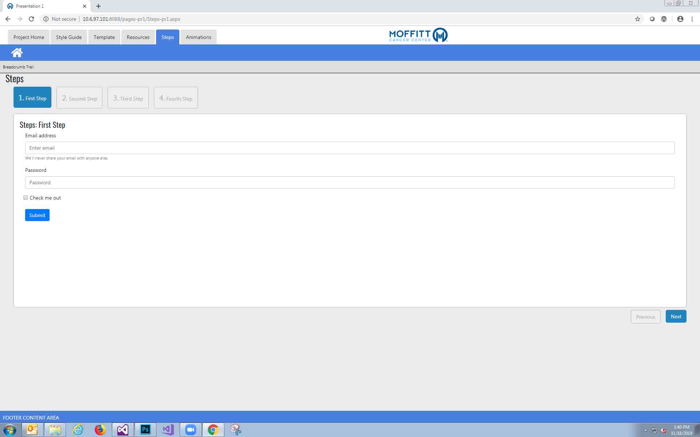This screenshot has width=700, height=437.
Task: Launch Firefox from the taskbar
Action: pos(100,430)
